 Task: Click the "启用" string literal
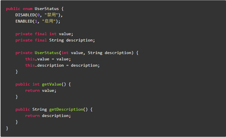(49, 21)
